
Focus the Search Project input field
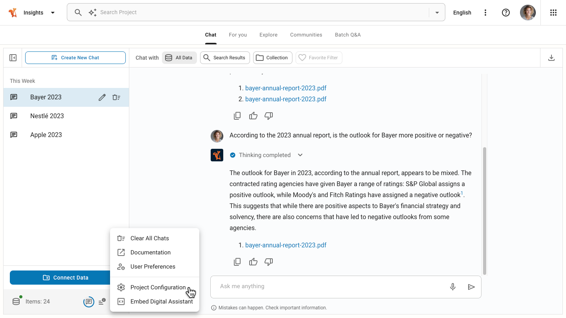point(263,12)
